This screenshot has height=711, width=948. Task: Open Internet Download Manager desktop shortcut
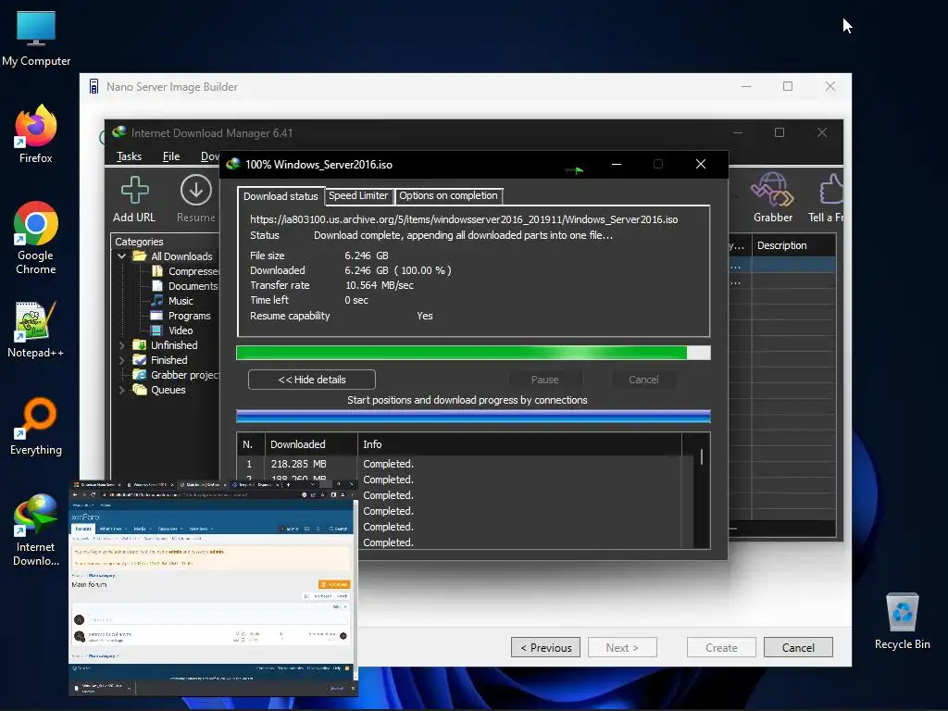pyautogui.click(x=36, y=530)
